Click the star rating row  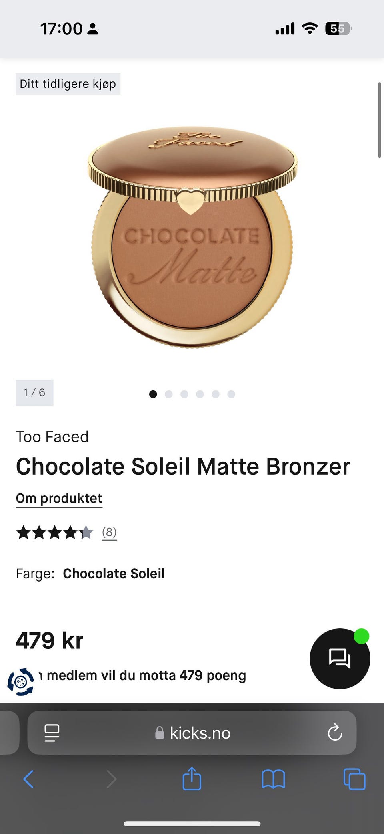click(x=54, y=533)
